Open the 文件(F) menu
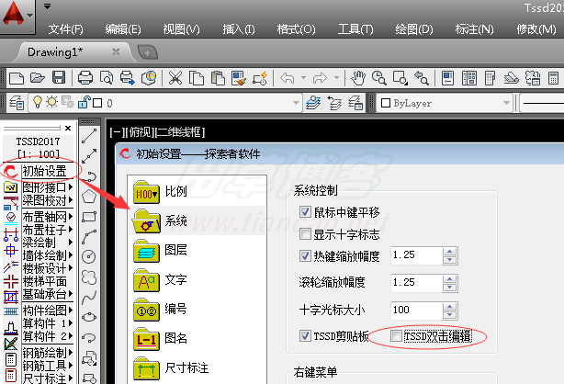The image size is (564, 384). click(66, 29)
